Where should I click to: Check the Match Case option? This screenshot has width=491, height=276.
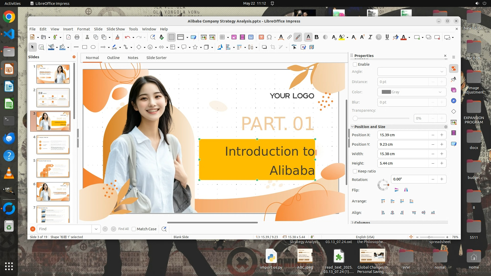134,229
